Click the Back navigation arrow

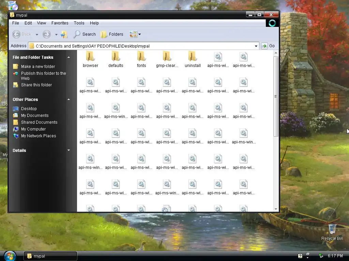click(x=16, y=34)
